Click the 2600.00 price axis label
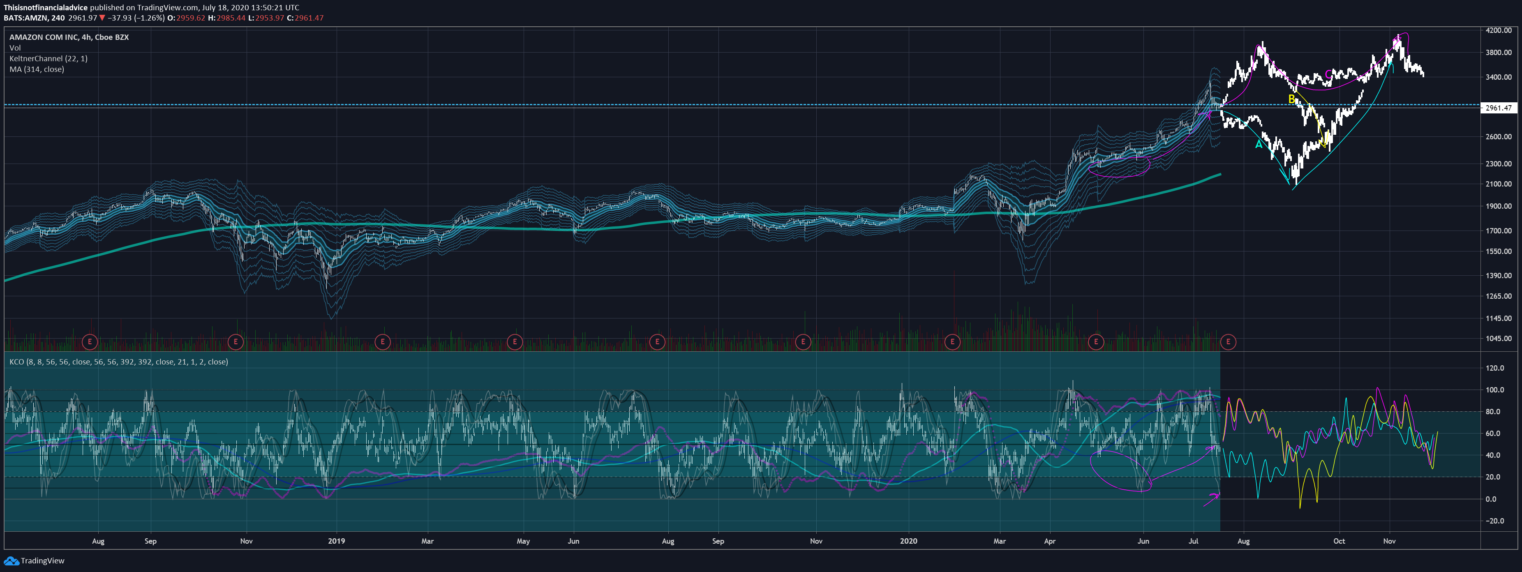 [x=1499, y=136]
